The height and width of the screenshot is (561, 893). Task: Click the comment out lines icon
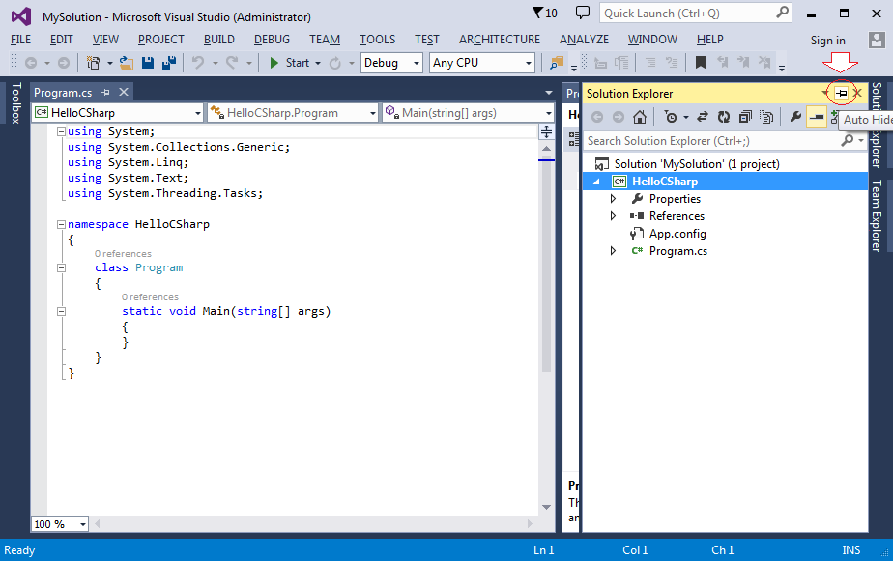click(x=649, y=63)
